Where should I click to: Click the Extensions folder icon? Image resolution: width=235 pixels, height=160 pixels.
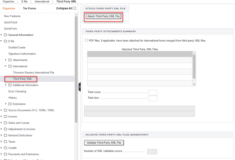click(x=10, y=104)
